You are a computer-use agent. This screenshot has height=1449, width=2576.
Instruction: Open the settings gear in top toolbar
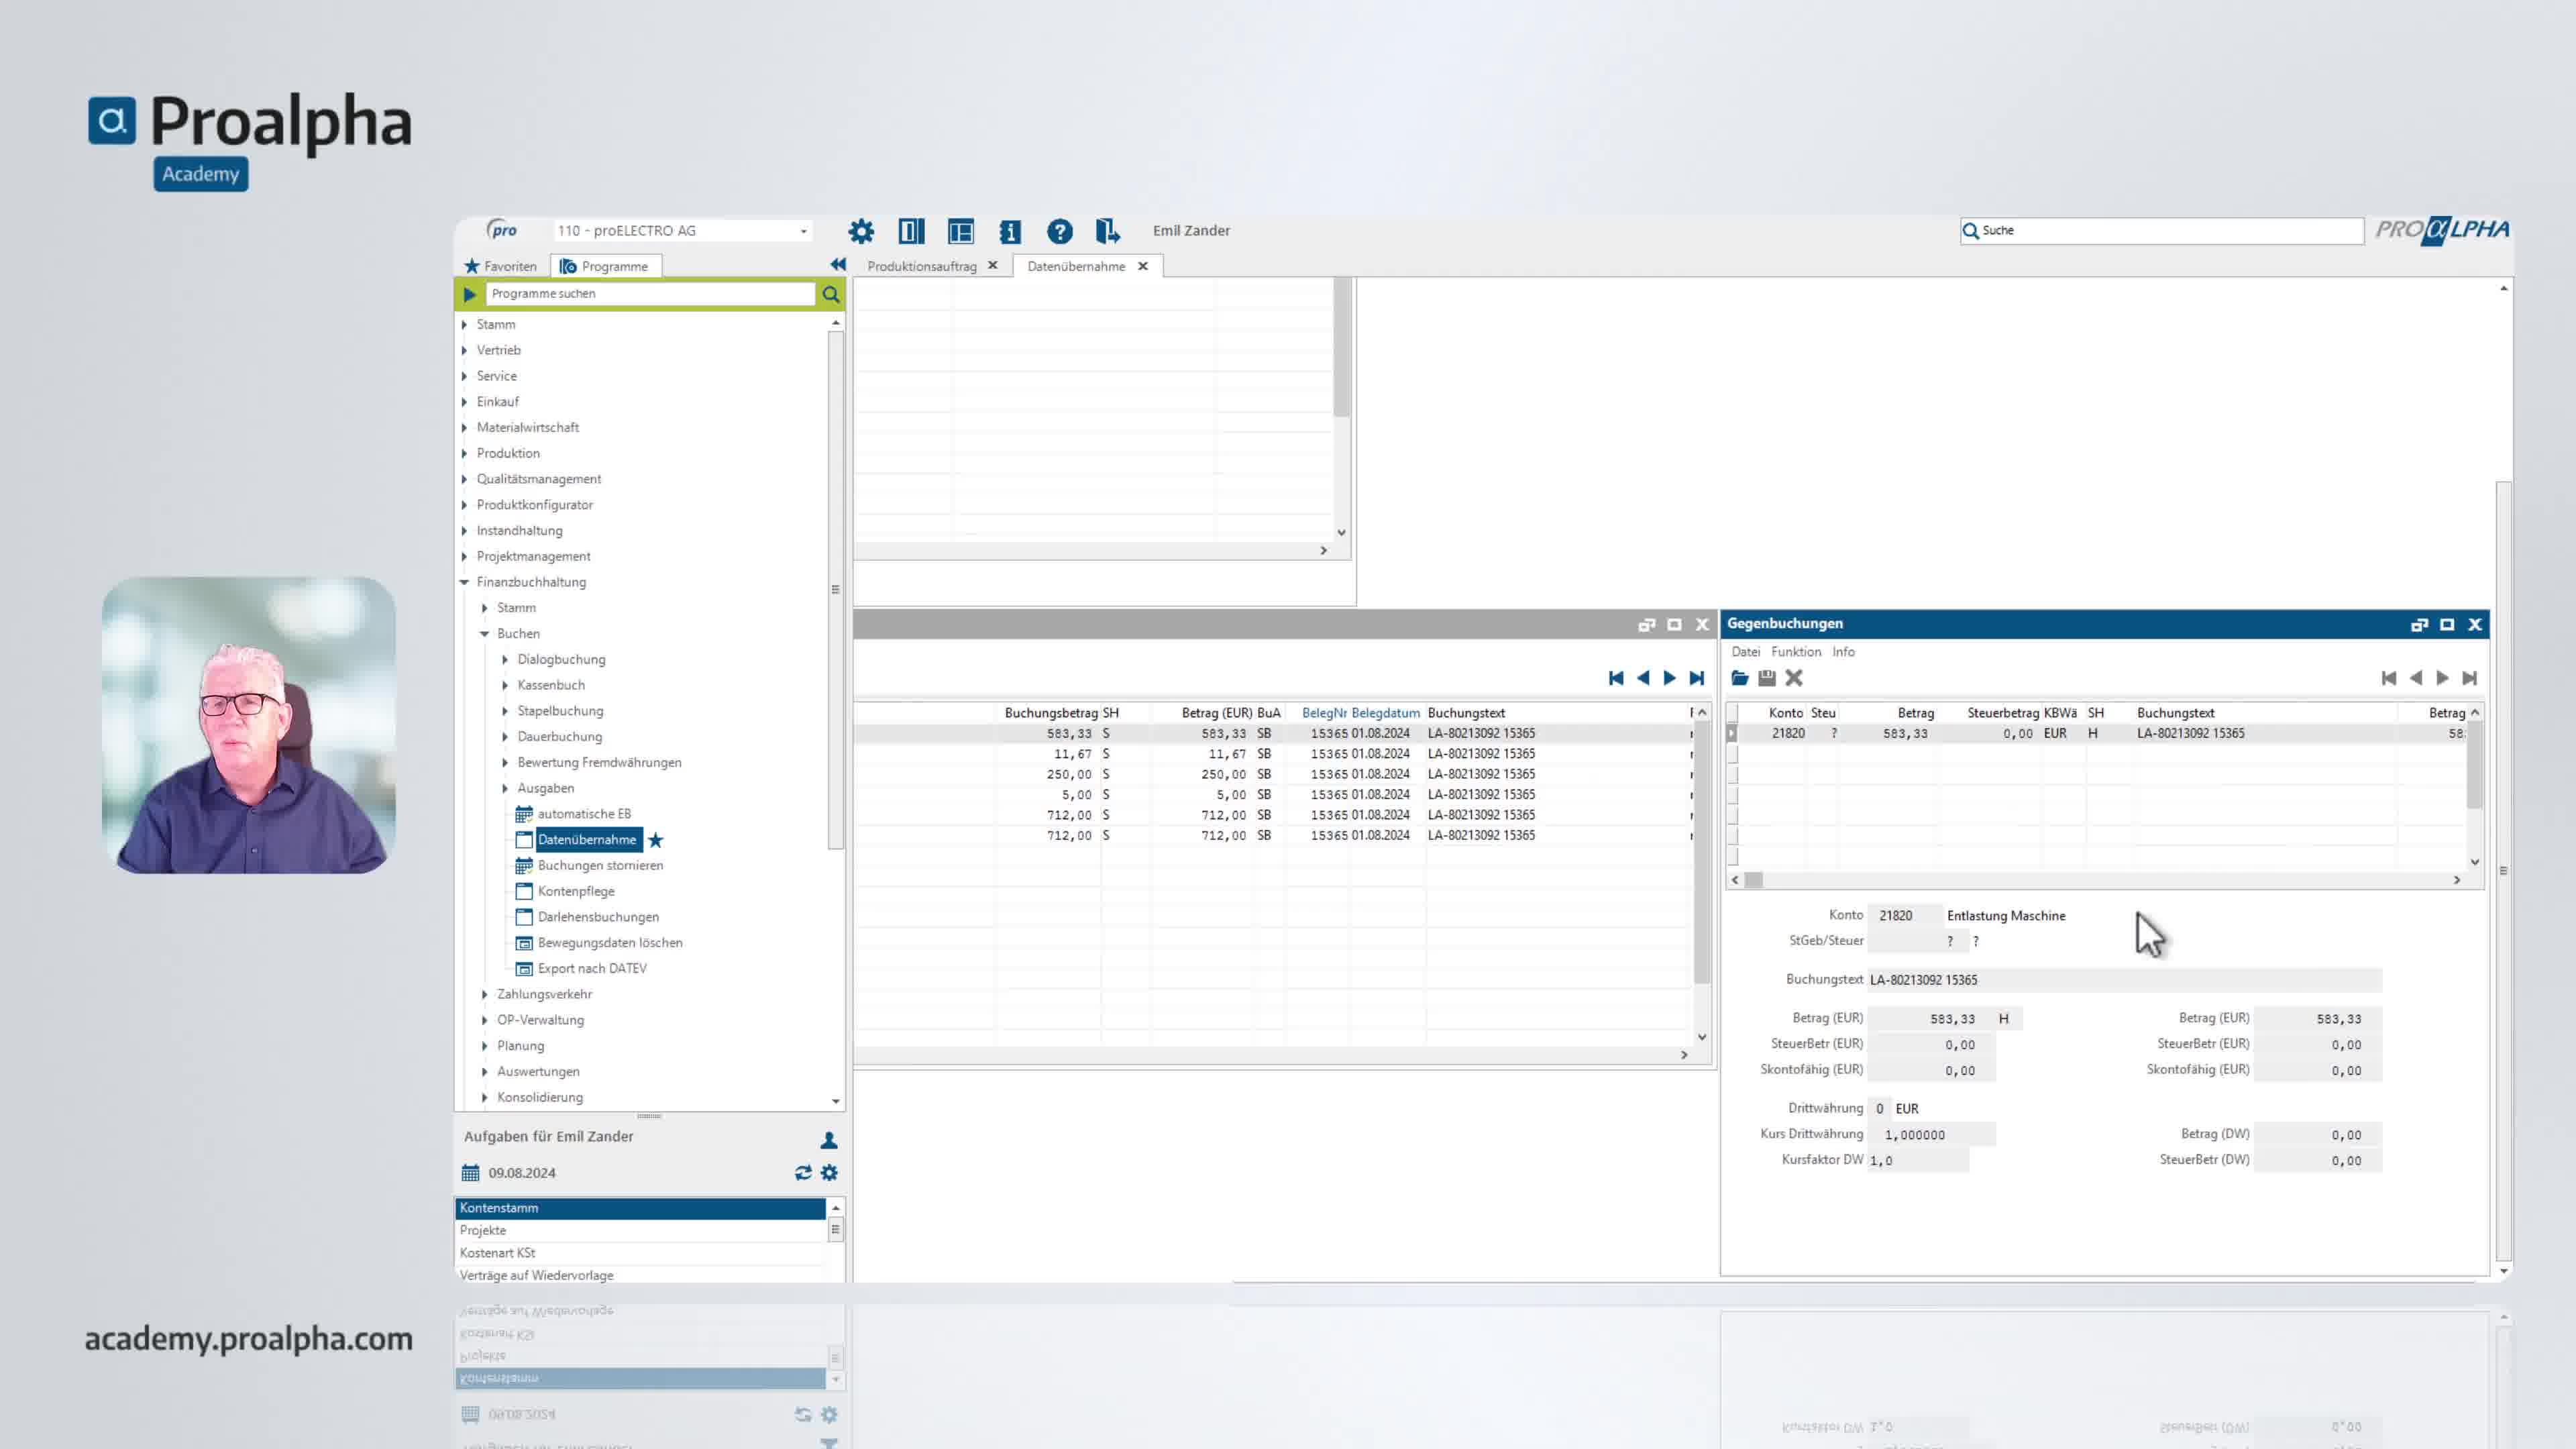click(x=861, y=231)
